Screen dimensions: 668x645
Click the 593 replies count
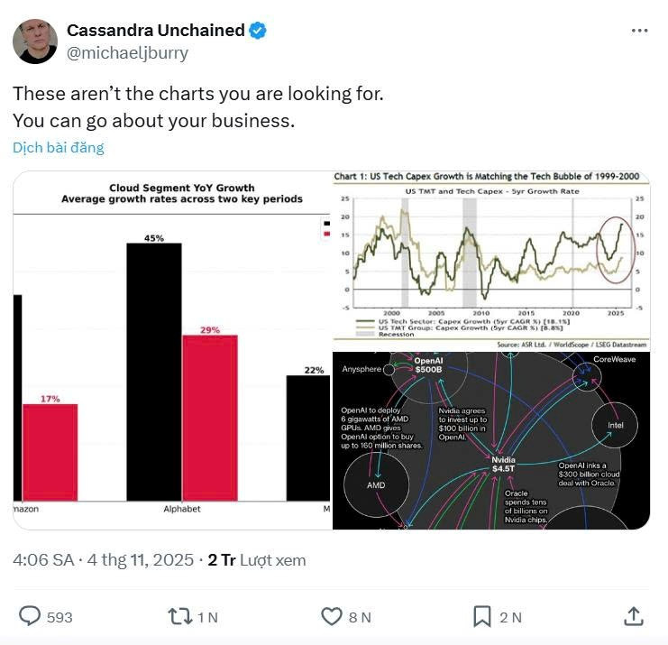point(59,617)
